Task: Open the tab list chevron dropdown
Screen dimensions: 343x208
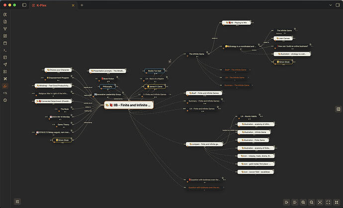Action: point(331,5)
